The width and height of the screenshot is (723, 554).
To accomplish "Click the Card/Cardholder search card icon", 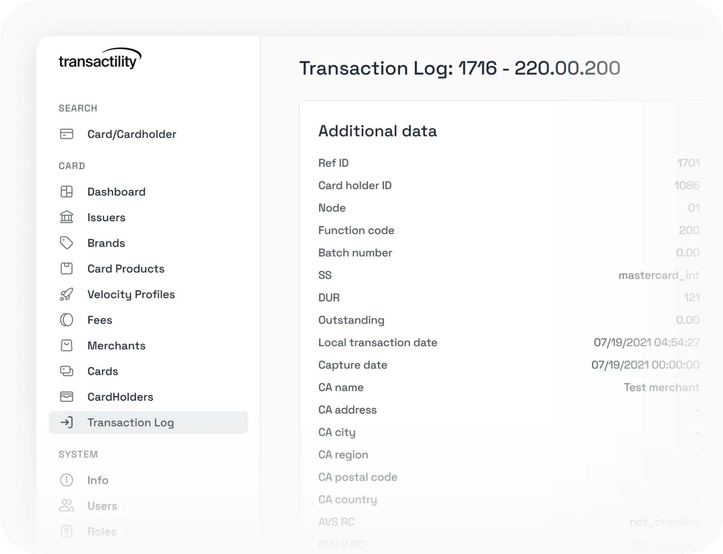I will 67,134.
